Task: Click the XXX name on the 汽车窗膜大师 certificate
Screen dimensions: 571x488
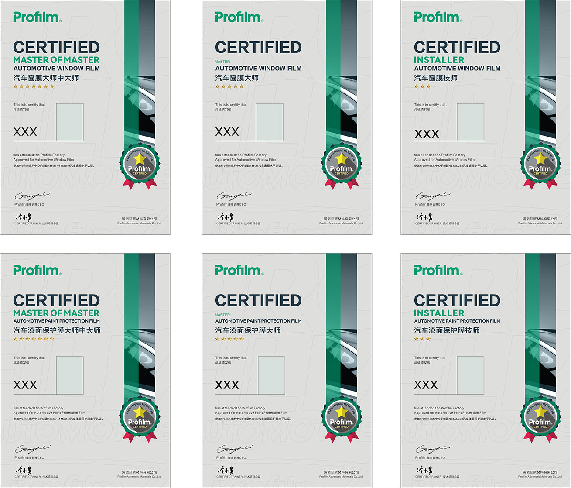Action: click(x=227, y=131)
